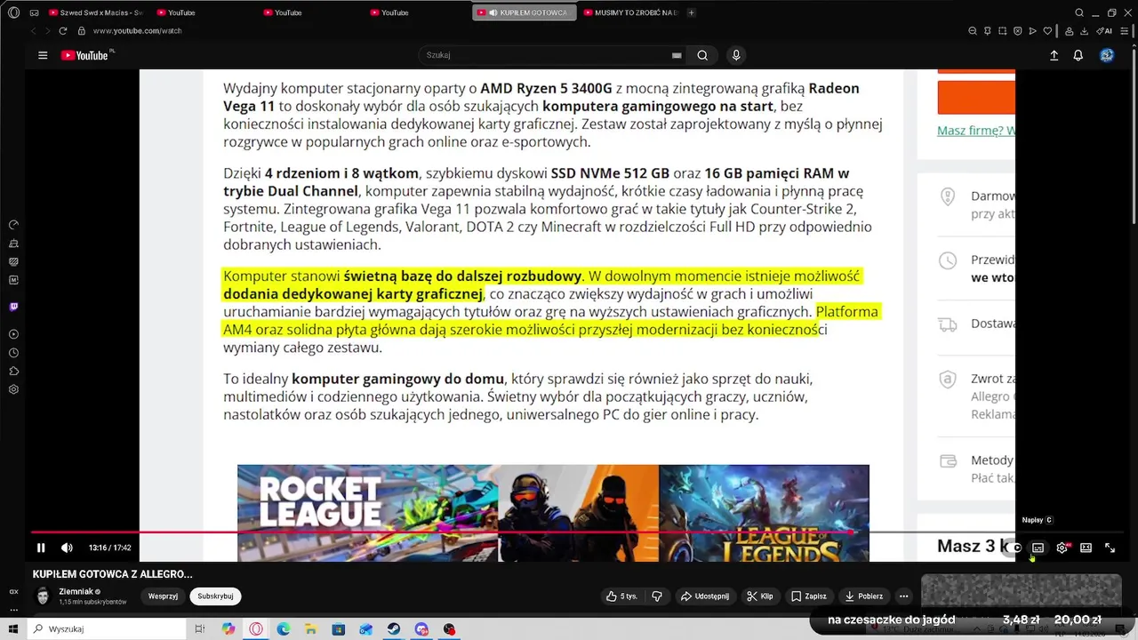Click the Zapisz save button
The width and height of the screenshot is (1138, 640).
809,596
